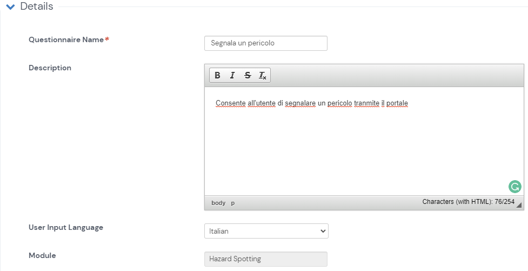Focus the Questionnaire Name input field
The image size is (528, 271).
265,43
